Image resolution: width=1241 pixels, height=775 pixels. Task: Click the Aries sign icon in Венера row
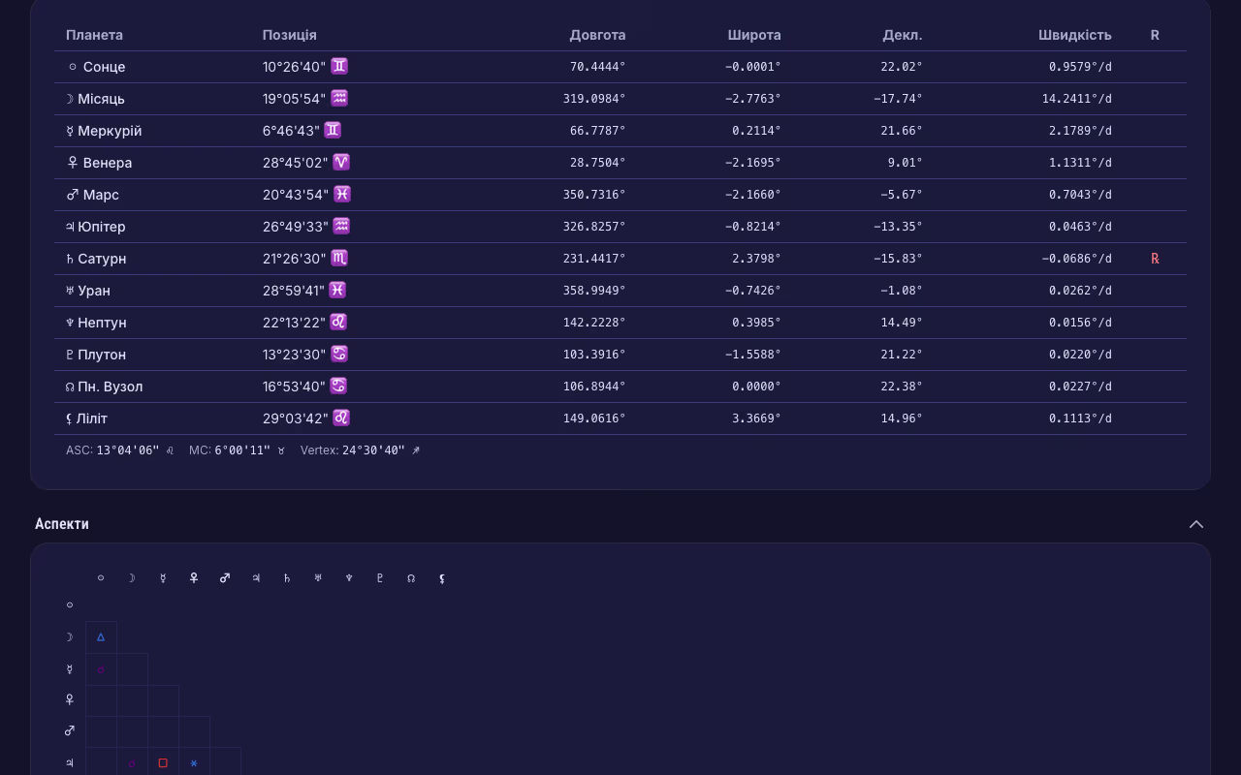(341, 162)
